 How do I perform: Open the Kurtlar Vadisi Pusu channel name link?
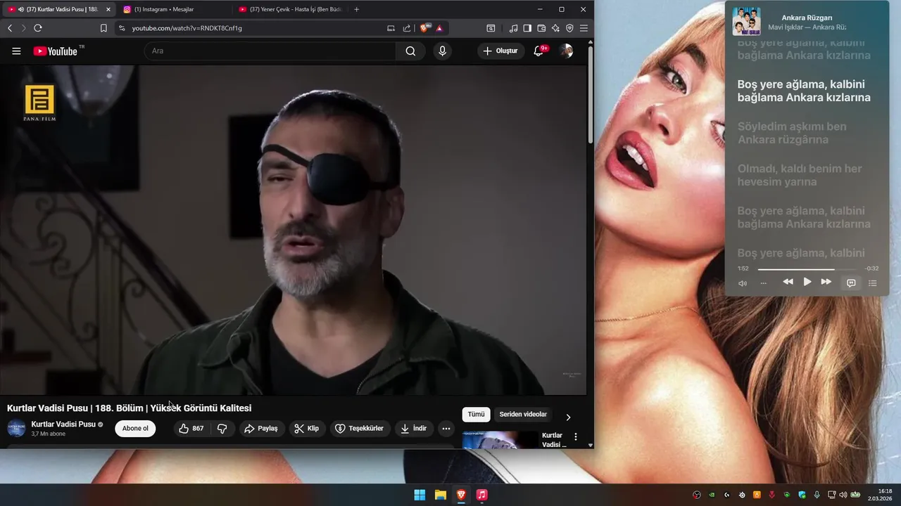(x=63, y=424)
